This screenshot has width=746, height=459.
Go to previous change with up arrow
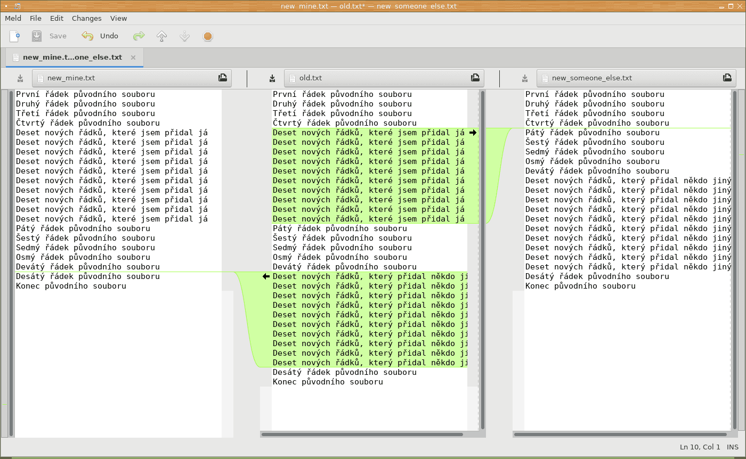coord(162,36)
